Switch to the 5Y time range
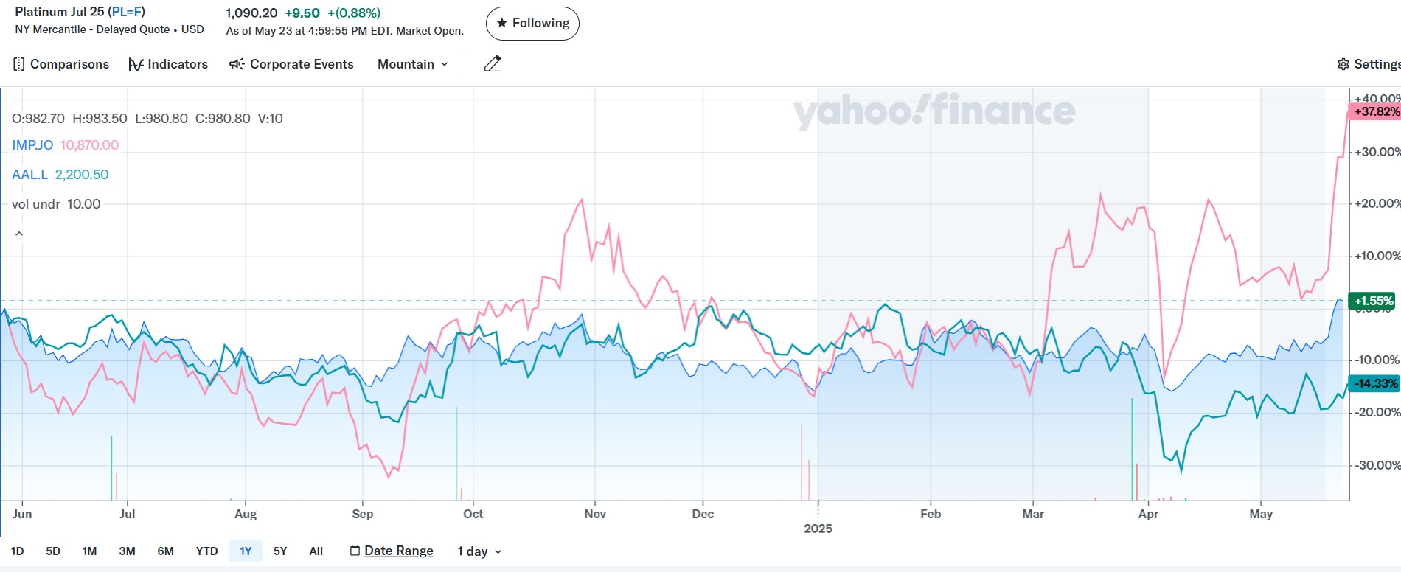This screenshot has width=1401, height=572. click(x=280, y=551)
